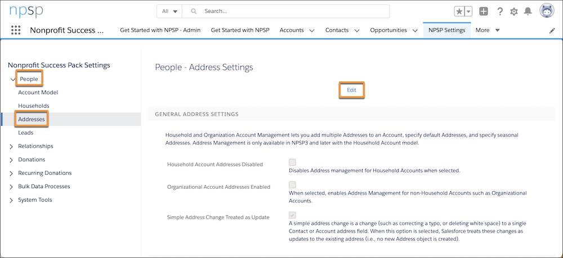This screenshot has width=563, height=258.
Task: Toggle Simple Address Change Treated as Update checkbox
Action: click(x=292, y=215)
